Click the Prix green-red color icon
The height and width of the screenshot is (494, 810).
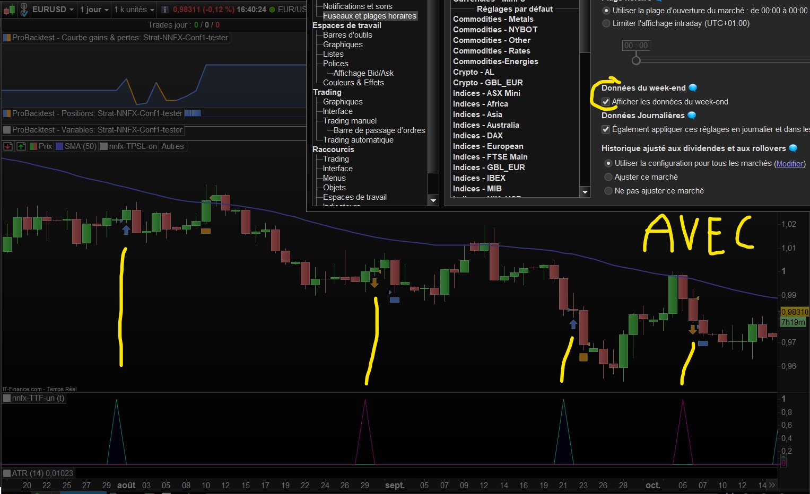point(33,146)
